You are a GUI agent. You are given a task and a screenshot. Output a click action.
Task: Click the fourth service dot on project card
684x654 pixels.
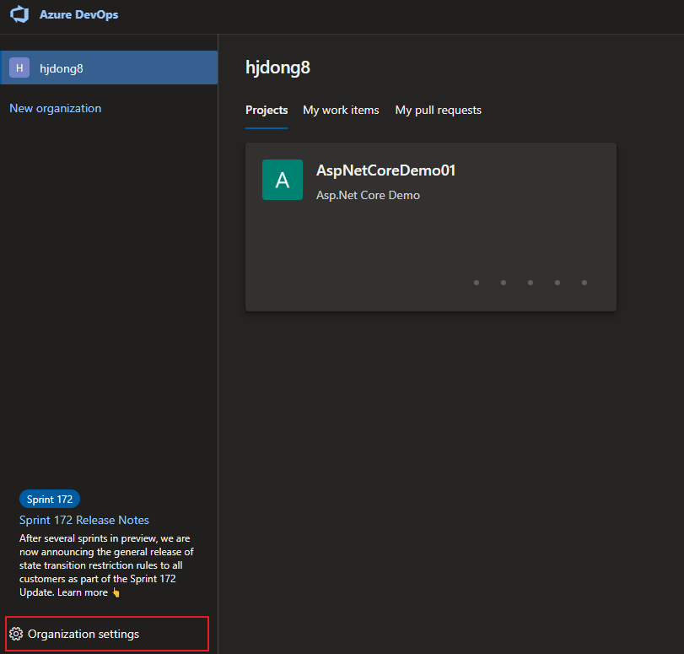pos(557,283)
